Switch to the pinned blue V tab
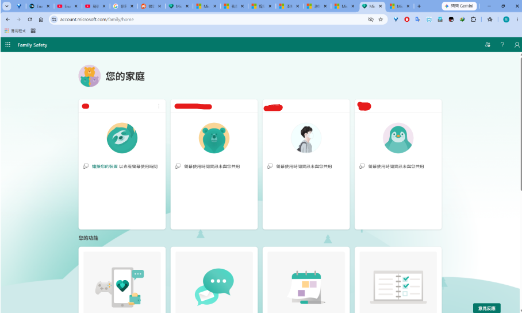The image size is (522, 314). point(19,6)
